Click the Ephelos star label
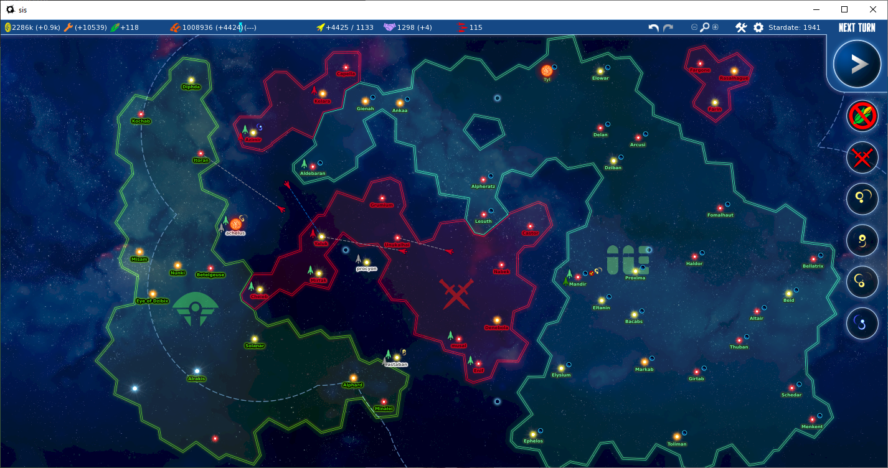 533,441
